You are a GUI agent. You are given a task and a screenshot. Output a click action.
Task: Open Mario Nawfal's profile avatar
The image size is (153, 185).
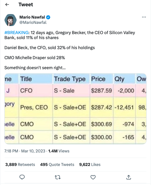click(11, 20)
